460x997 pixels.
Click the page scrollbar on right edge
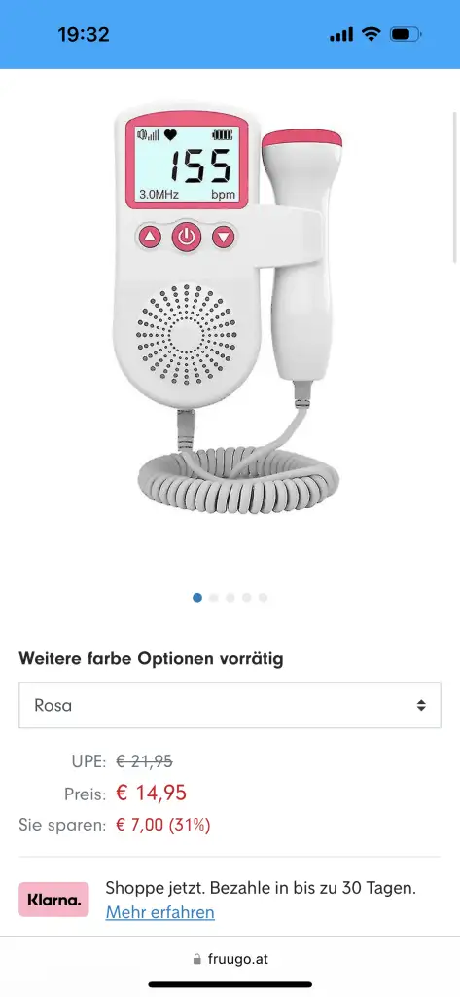click(x=455, y=186)
